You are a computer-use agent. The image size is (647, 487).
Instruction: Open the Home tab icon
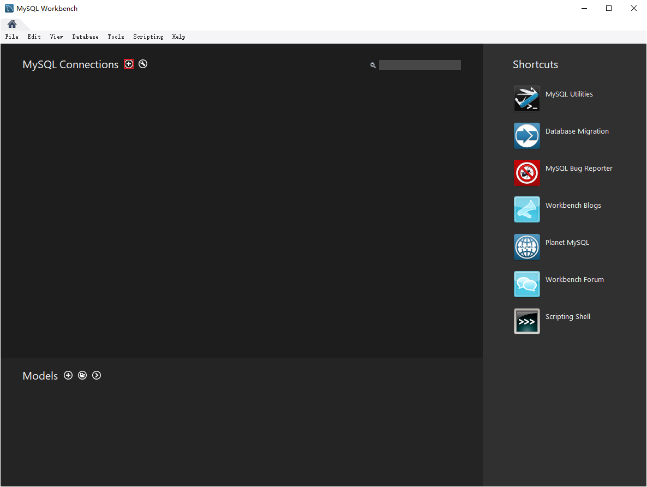(12, 24)
